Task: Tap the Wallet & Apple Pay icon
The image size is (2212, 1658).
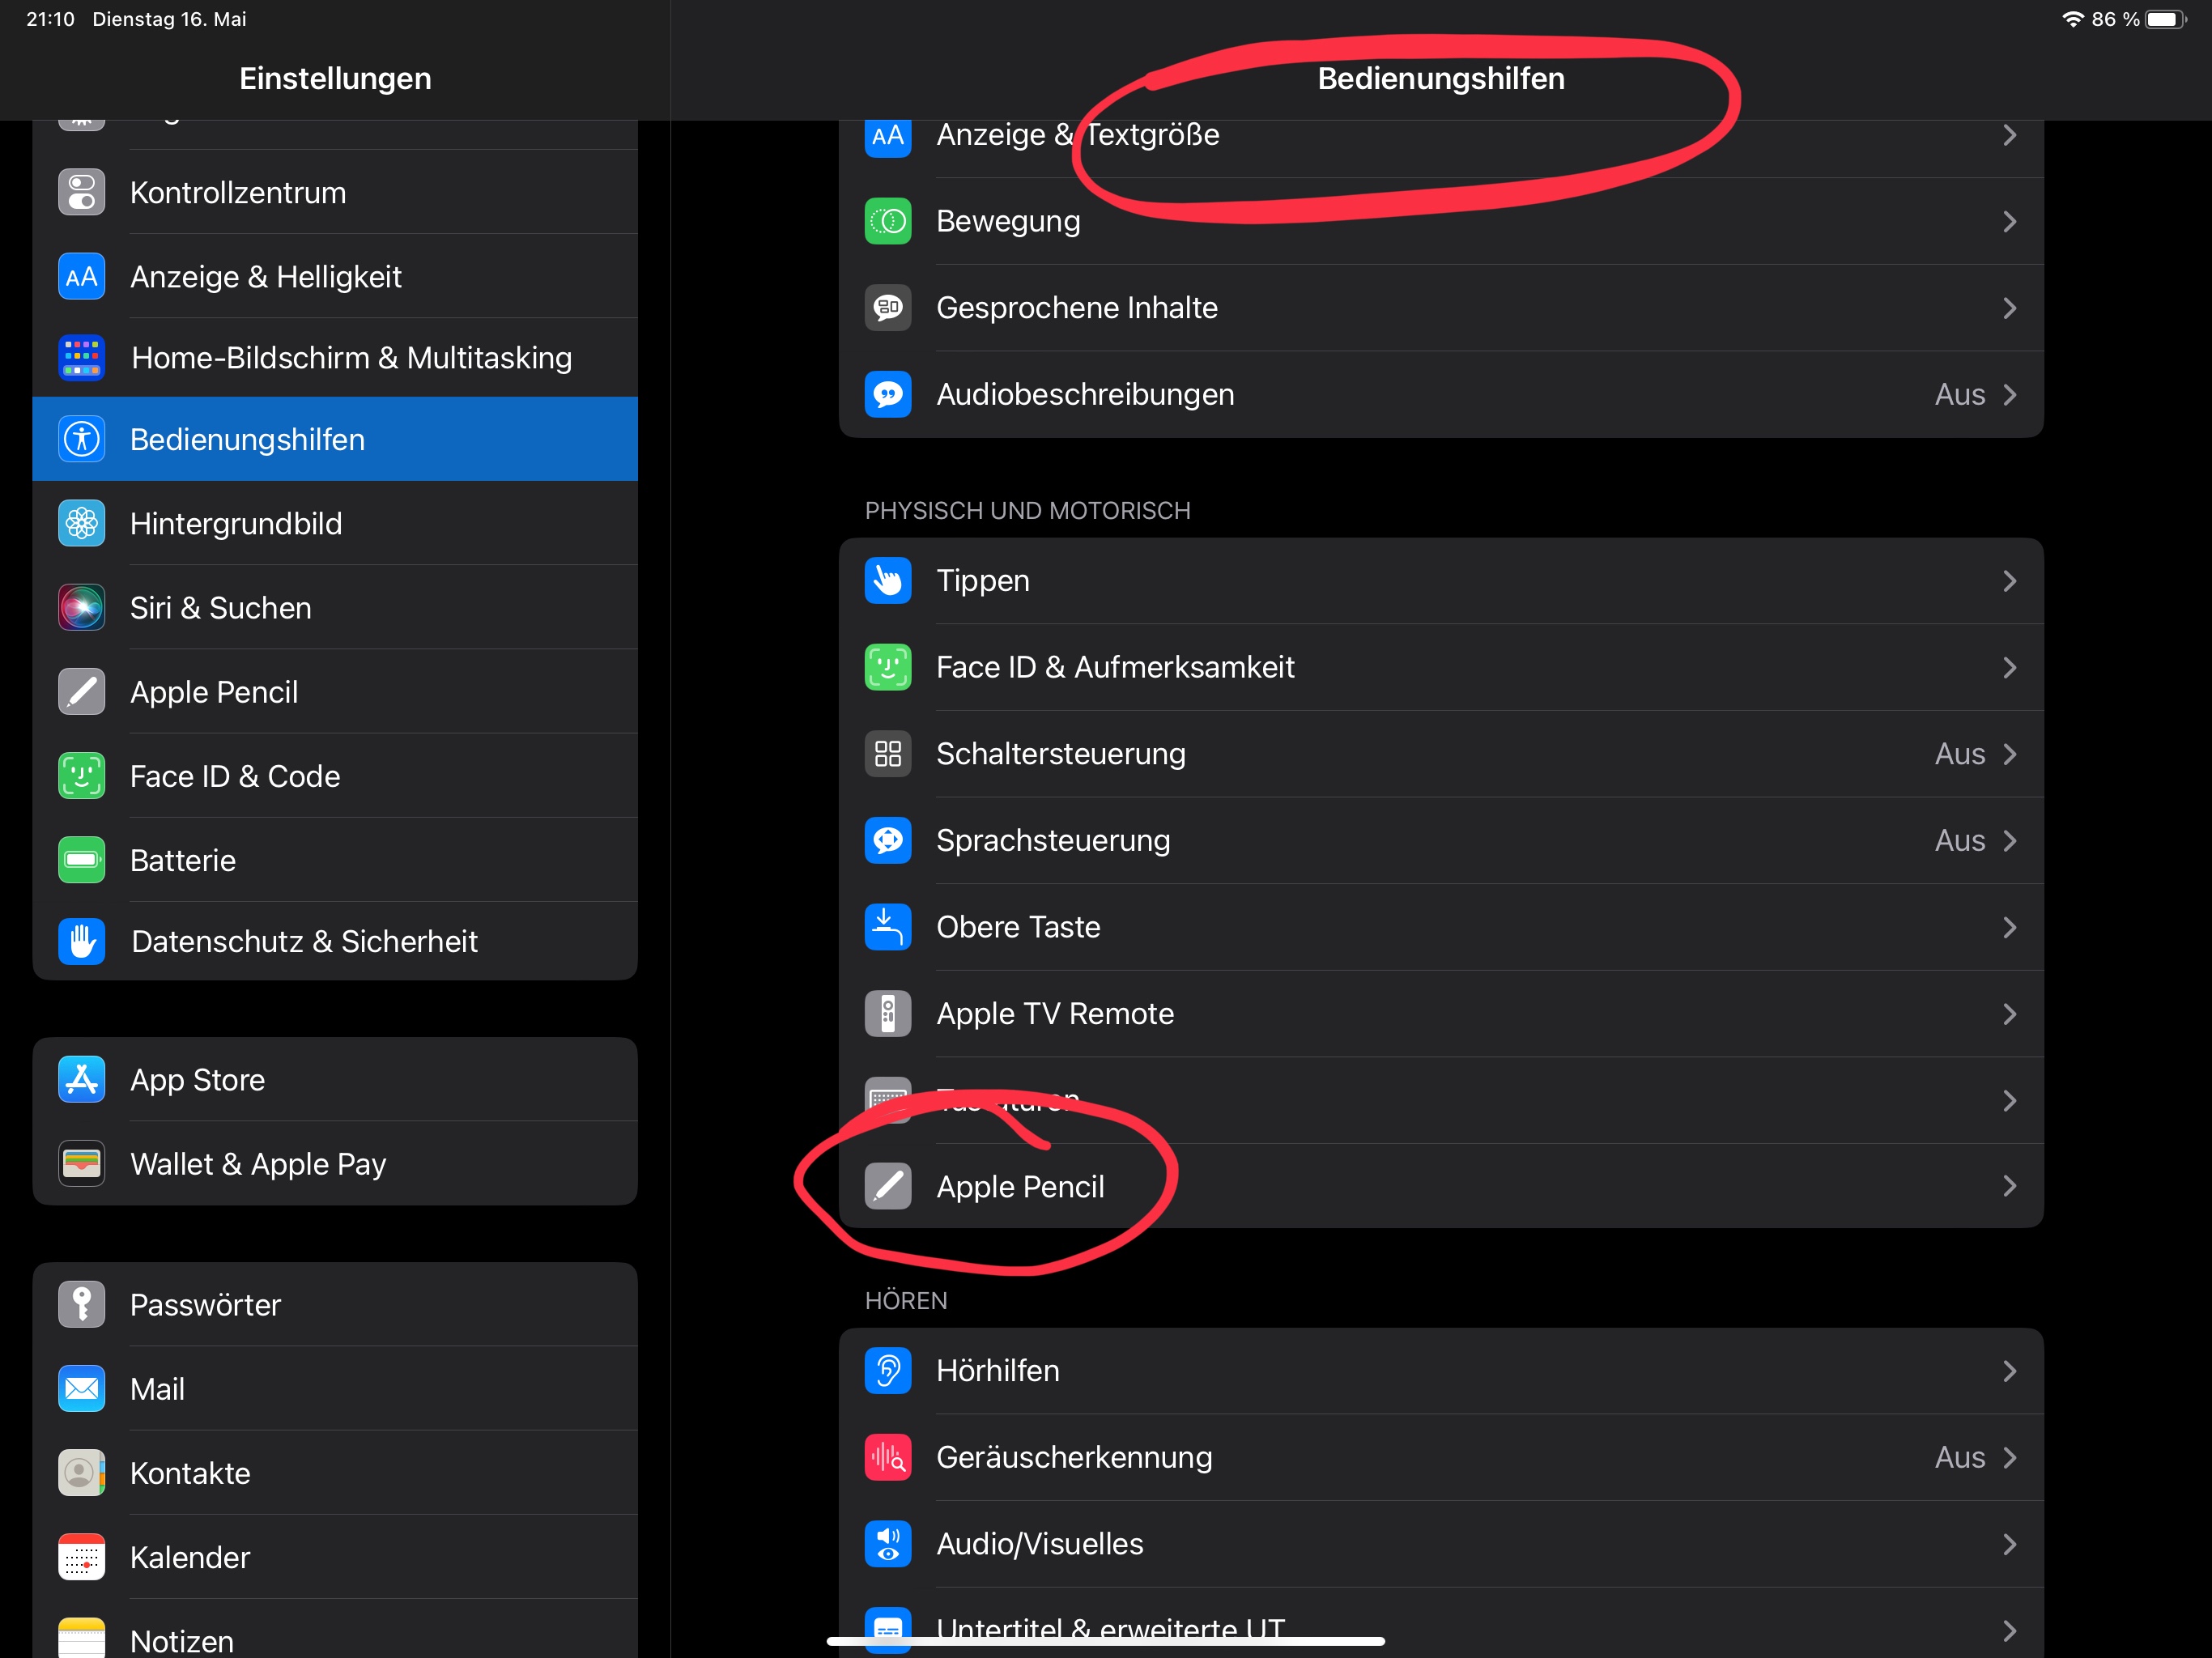Action: (81, 1164)
